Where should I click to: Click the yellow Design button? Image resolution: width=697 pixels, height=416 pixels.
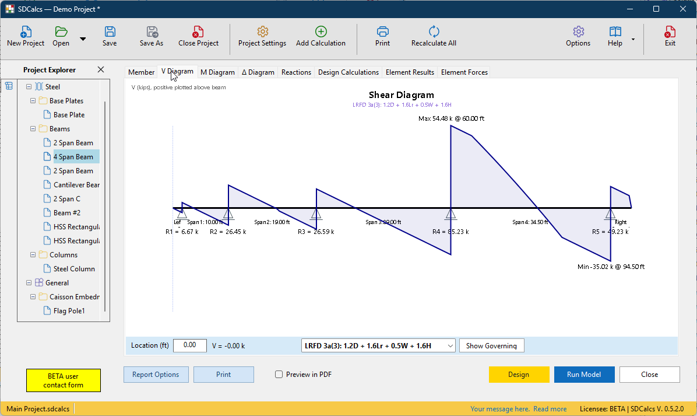[519, 375]
